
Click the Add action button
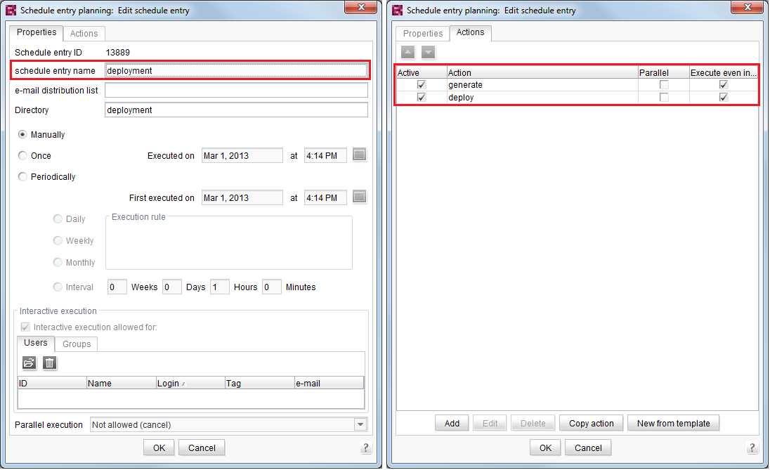click(452, 424)
